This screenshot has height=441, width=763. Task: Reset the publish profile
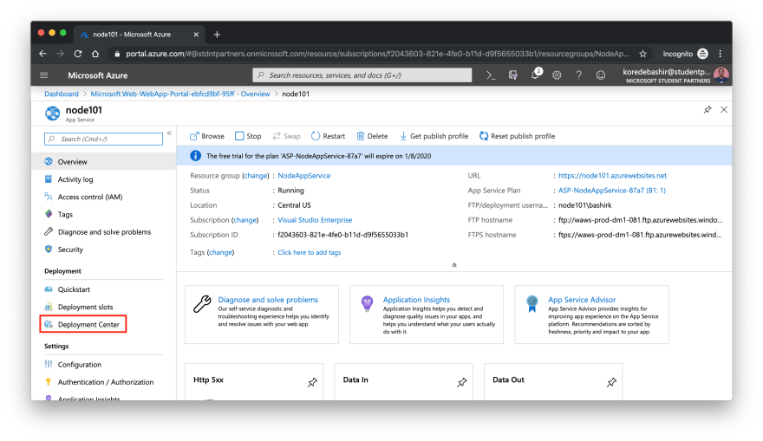click(x=518, y=136)
